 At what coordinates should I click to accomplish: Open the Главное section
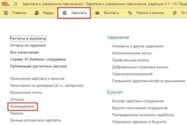click(19, 13)
